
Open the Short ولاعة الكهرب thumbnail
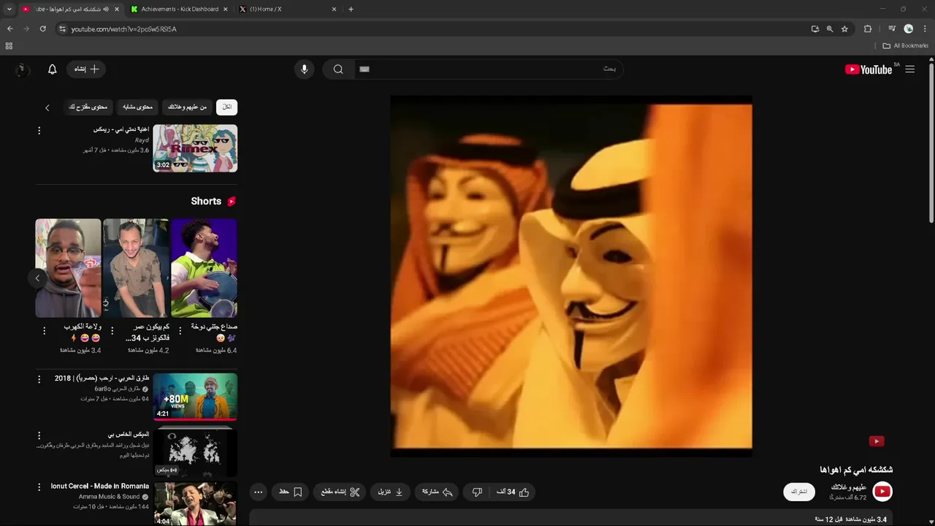click(x=68, y=268)
